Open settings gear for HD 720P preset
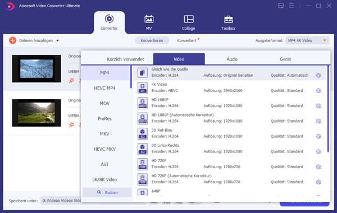 tap(318, 167)
